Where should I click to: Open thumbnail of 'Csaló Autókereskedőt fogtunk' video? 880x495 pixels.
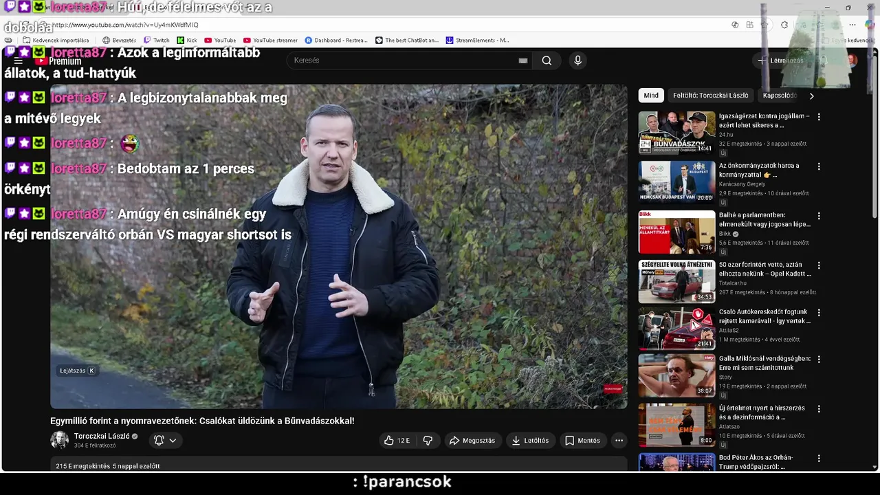(676, 329)
